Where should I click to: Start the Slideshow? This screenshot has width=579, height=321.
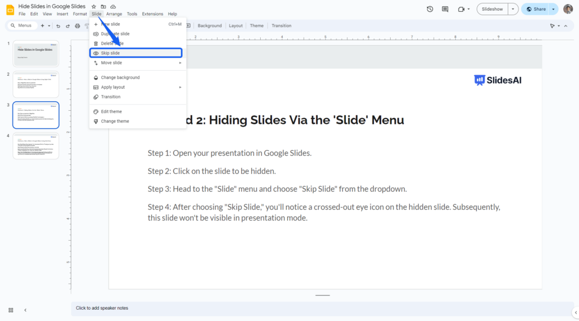click(492, 9)
